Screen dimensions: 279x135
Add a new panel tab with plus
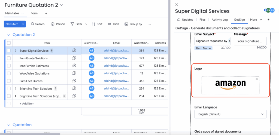click(268, 20)
